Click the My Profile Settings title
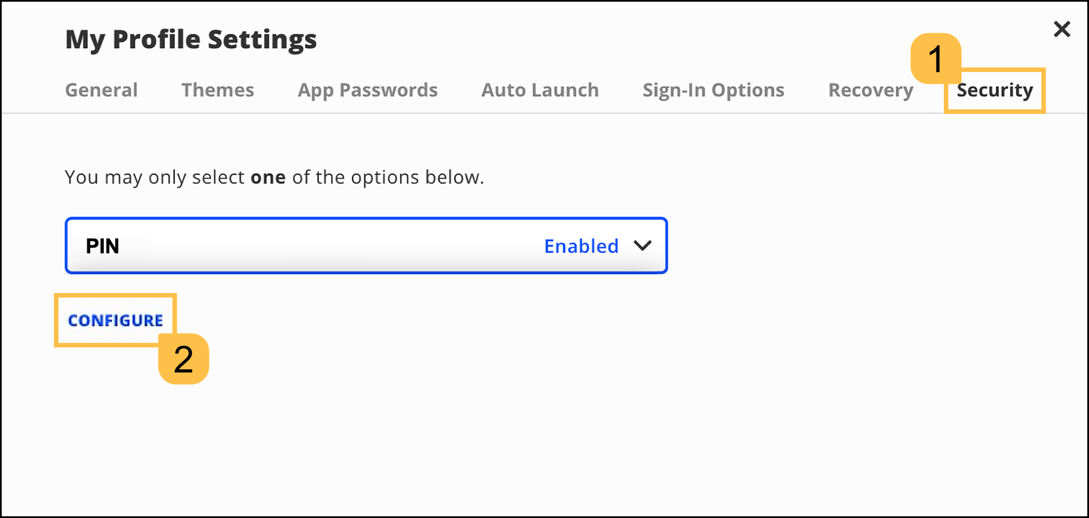This screenshot has width=1089, height=518. tap(191, 39)
